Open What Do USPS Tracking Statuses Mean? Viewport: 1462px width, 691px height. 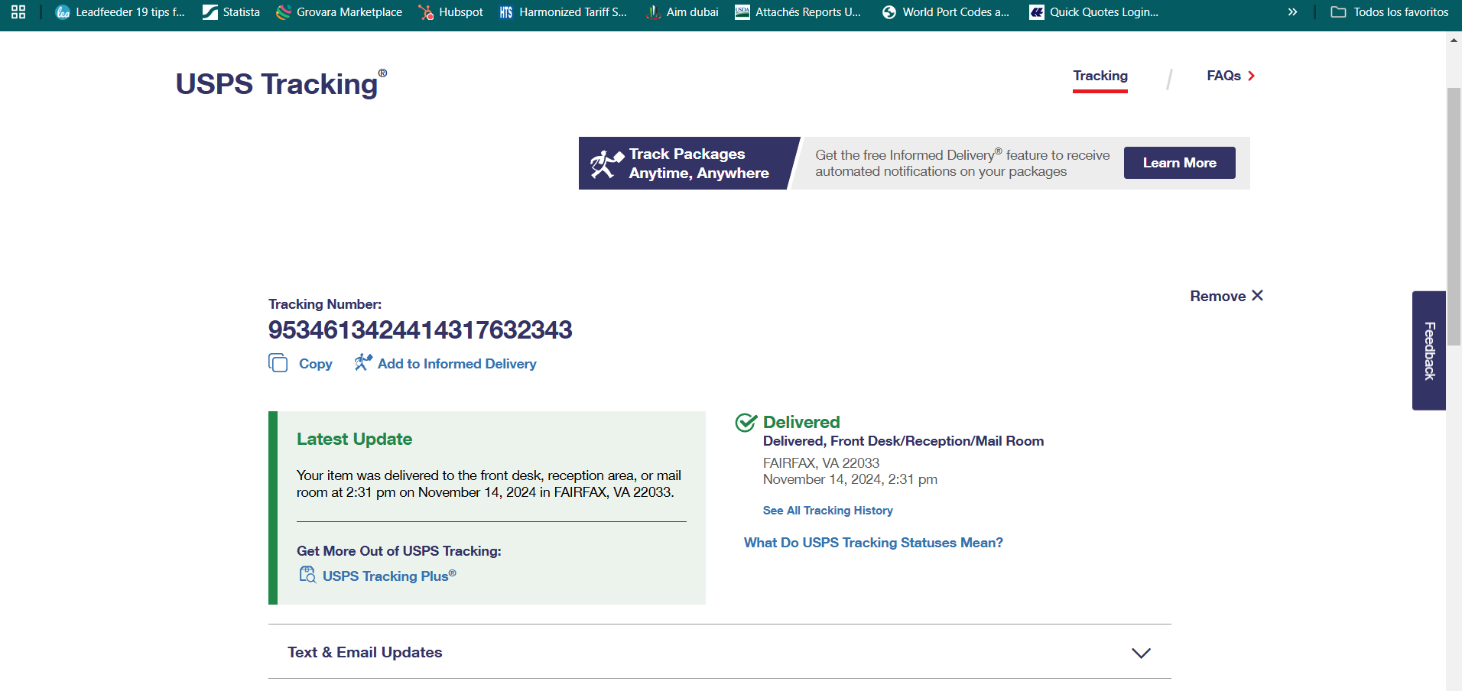coord(873,543)
